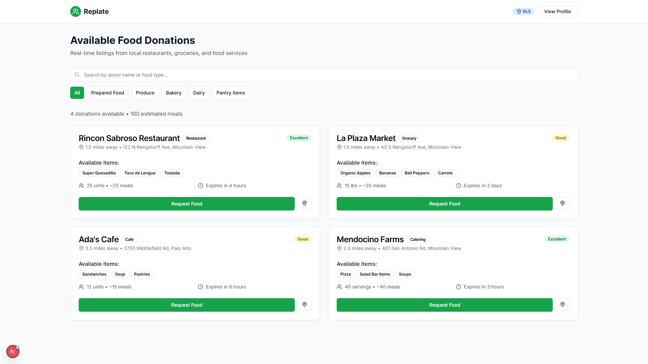The width and height of the screenshot is (648, 364).
Task: Request food from Ada's Cafe
Action: point(187,305)
